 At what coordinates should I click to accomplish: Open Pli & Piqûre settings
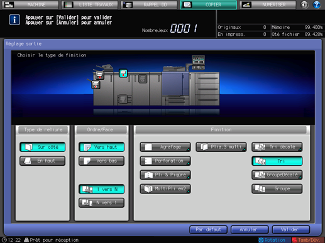point(165,175)
